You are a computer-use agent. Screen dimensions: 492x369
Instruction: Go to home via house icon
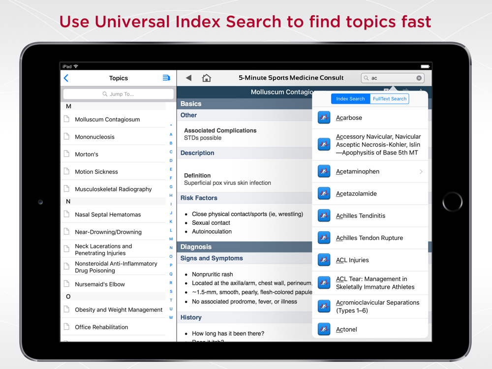(x=207, y=78)
